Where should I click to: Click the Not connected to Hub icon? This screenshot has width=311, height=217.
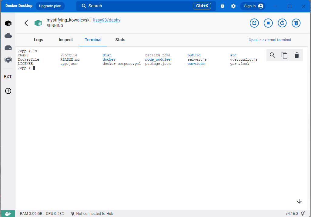coord(72,214)
